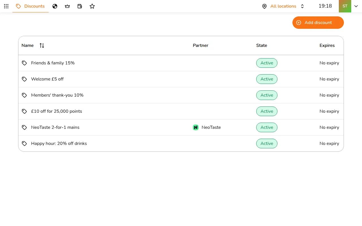Open the wallet icon tab

(80, 6)
